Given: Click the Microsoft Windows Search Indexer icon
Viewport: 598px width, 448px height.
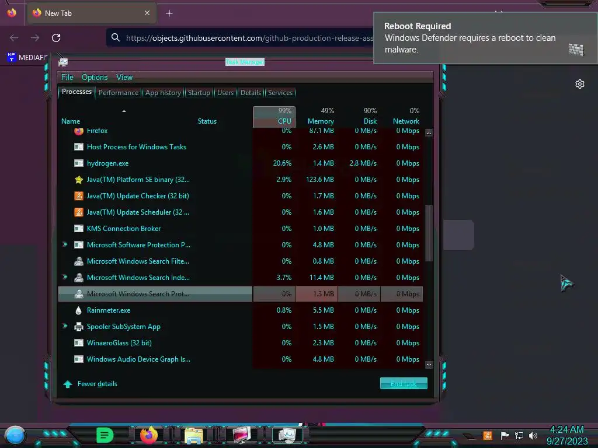Looking at the screenshot, I should (x=79, y=277).
